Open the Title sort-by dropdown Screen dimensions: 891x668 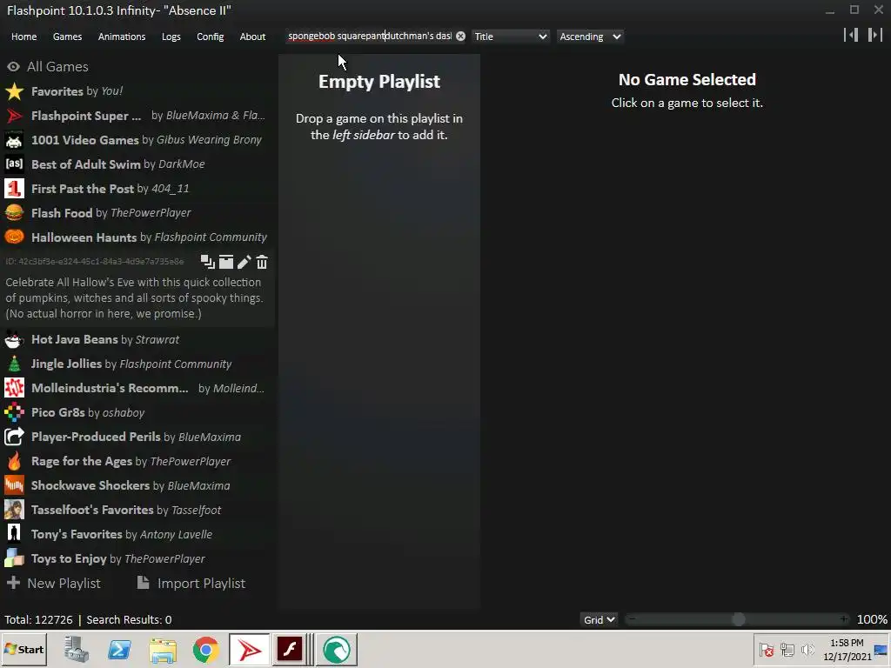pyautogui.click(x=510, y=37)
